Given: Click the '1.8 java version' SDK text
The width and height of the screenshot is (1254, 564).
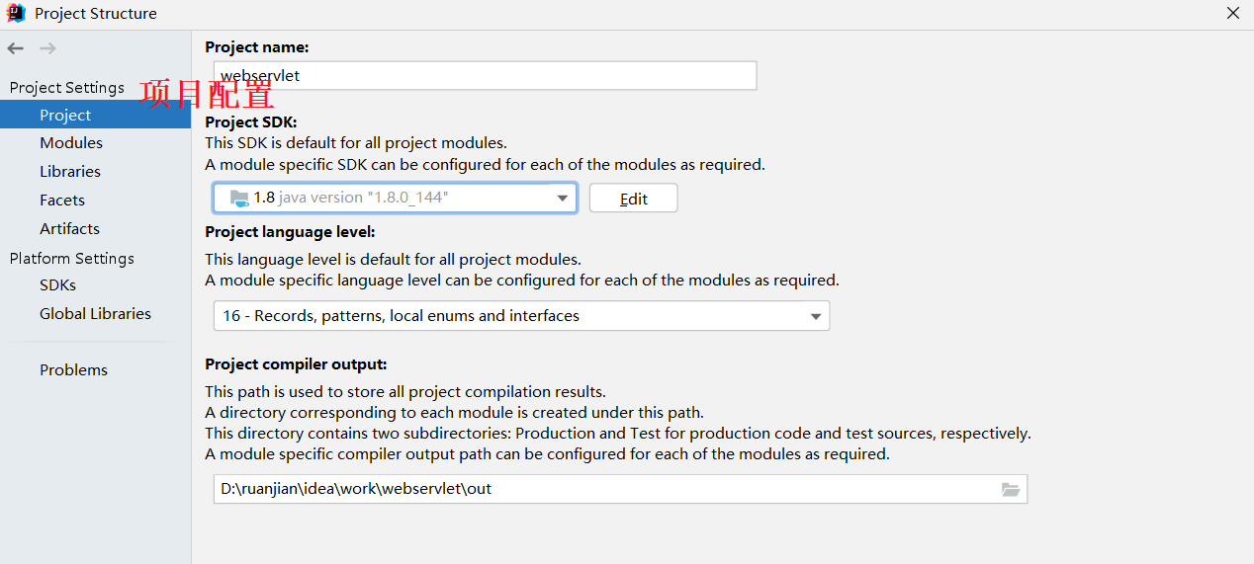Looking at the screenshot, I should 351,198.
